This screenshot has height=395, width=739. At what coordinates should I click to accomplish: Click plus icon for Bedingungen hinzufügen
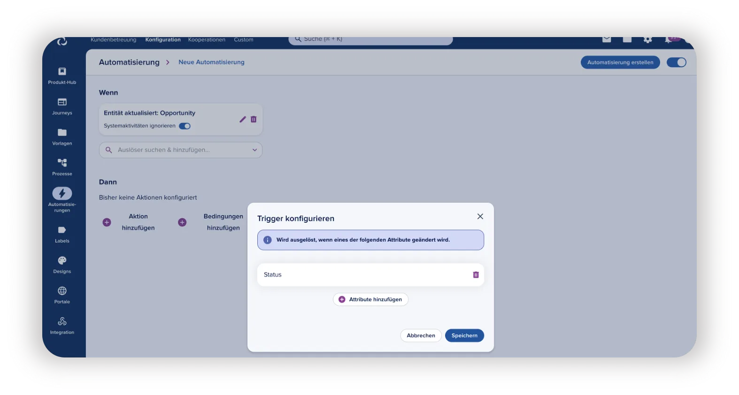coord(182,222)
